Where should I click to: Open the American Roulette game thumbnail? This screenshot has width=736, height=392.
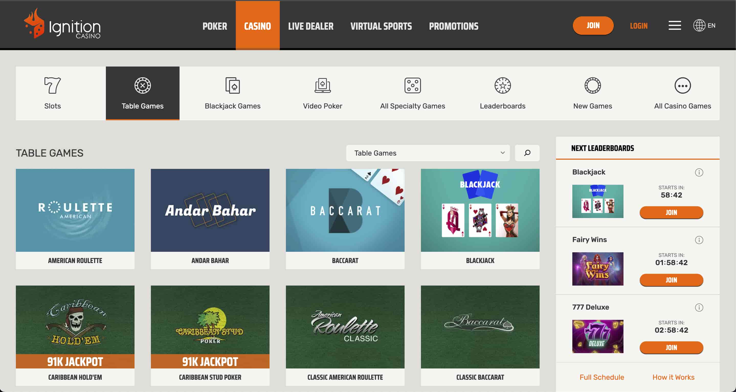pyautogui.click(x=75, y=210)
